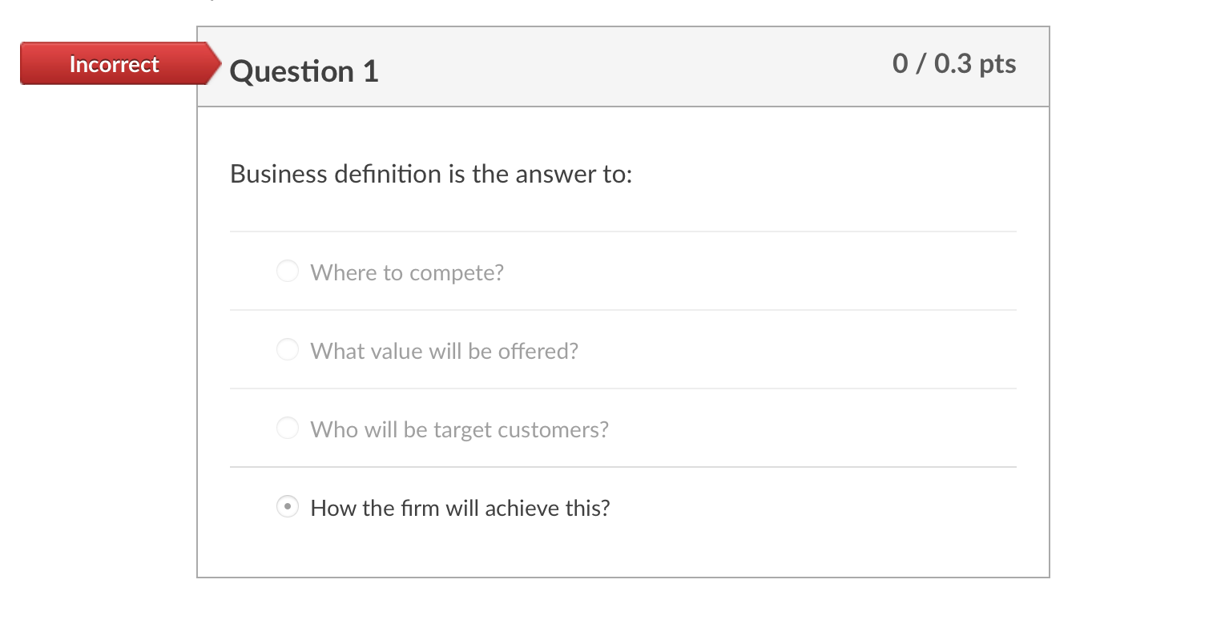The width and height of the screenshot is (1229, 636).
Task: Click the pointed arrow tip of the Incorrect ribbon
Action: click(218, 63)
